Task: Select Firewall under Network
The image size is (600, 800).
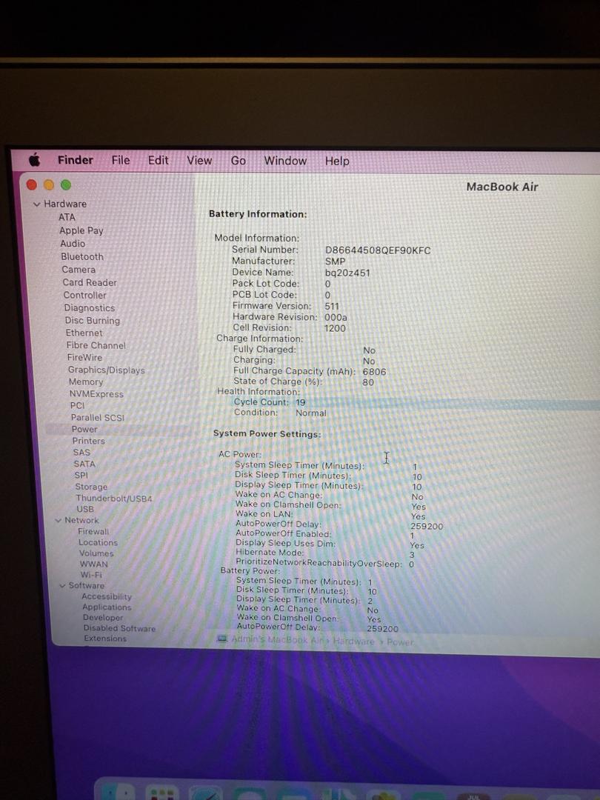Action: [93, 531]
